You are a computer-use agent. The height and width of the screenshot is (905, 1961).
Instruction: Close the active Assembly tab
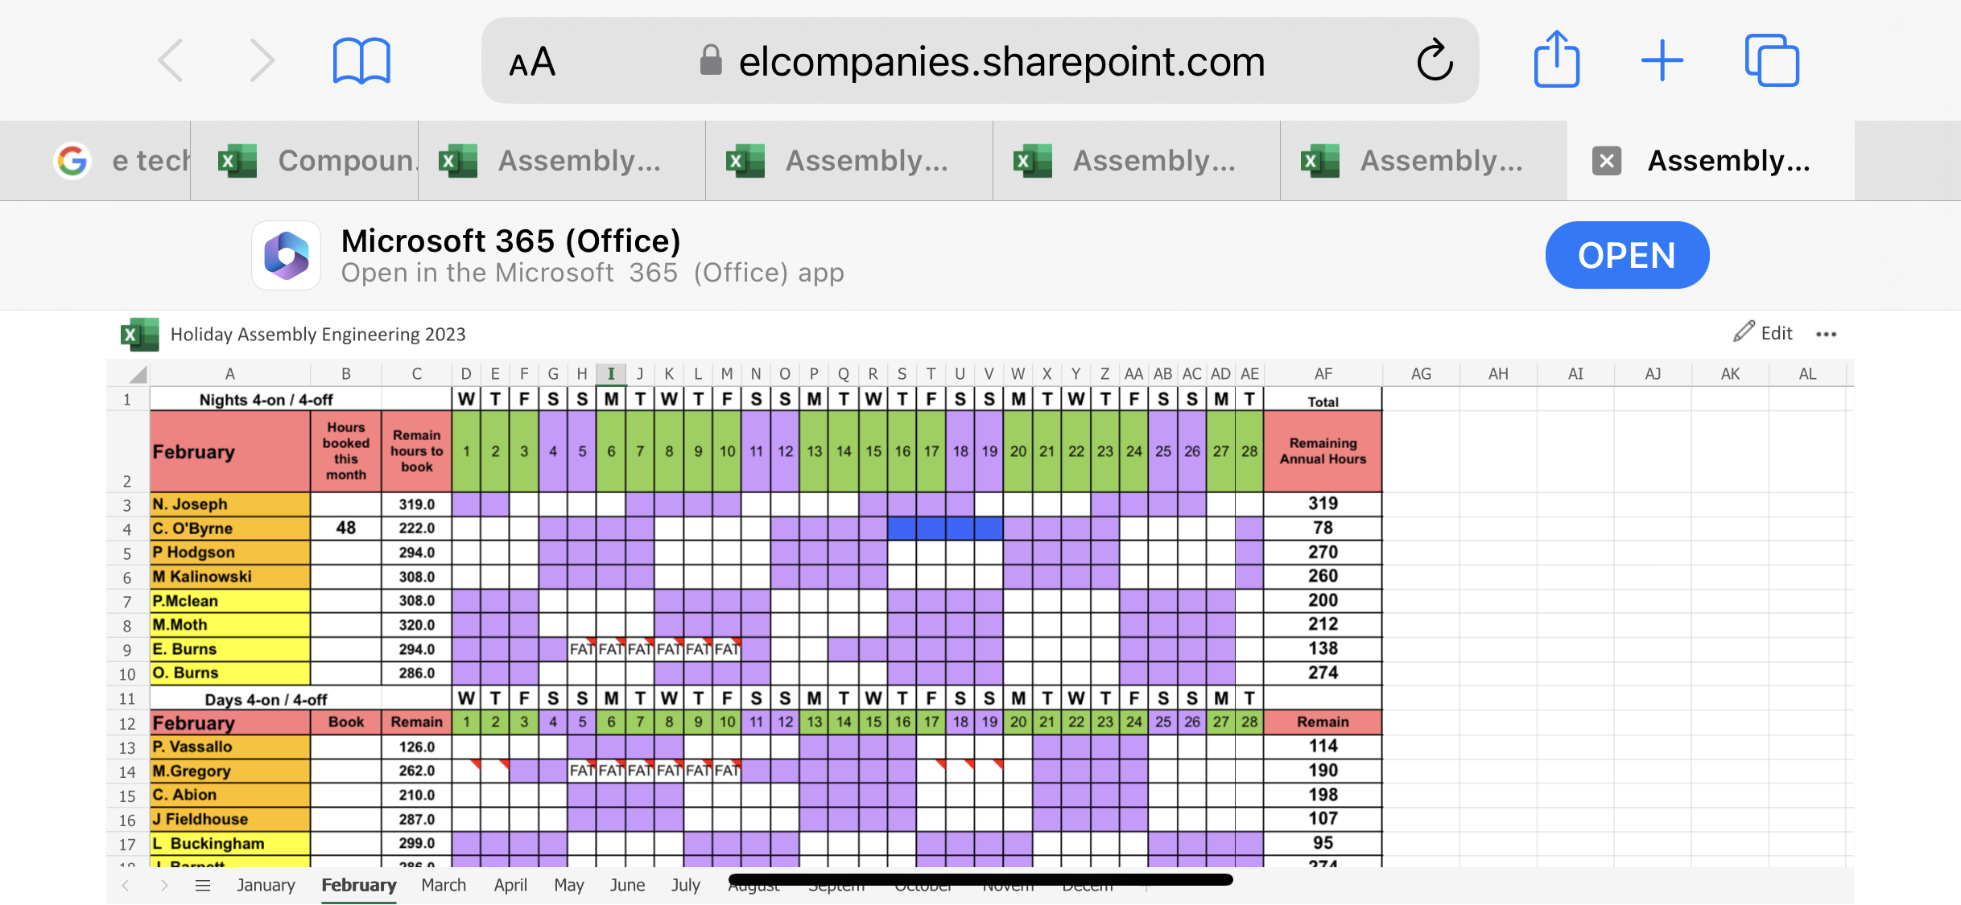[1607, 161]
